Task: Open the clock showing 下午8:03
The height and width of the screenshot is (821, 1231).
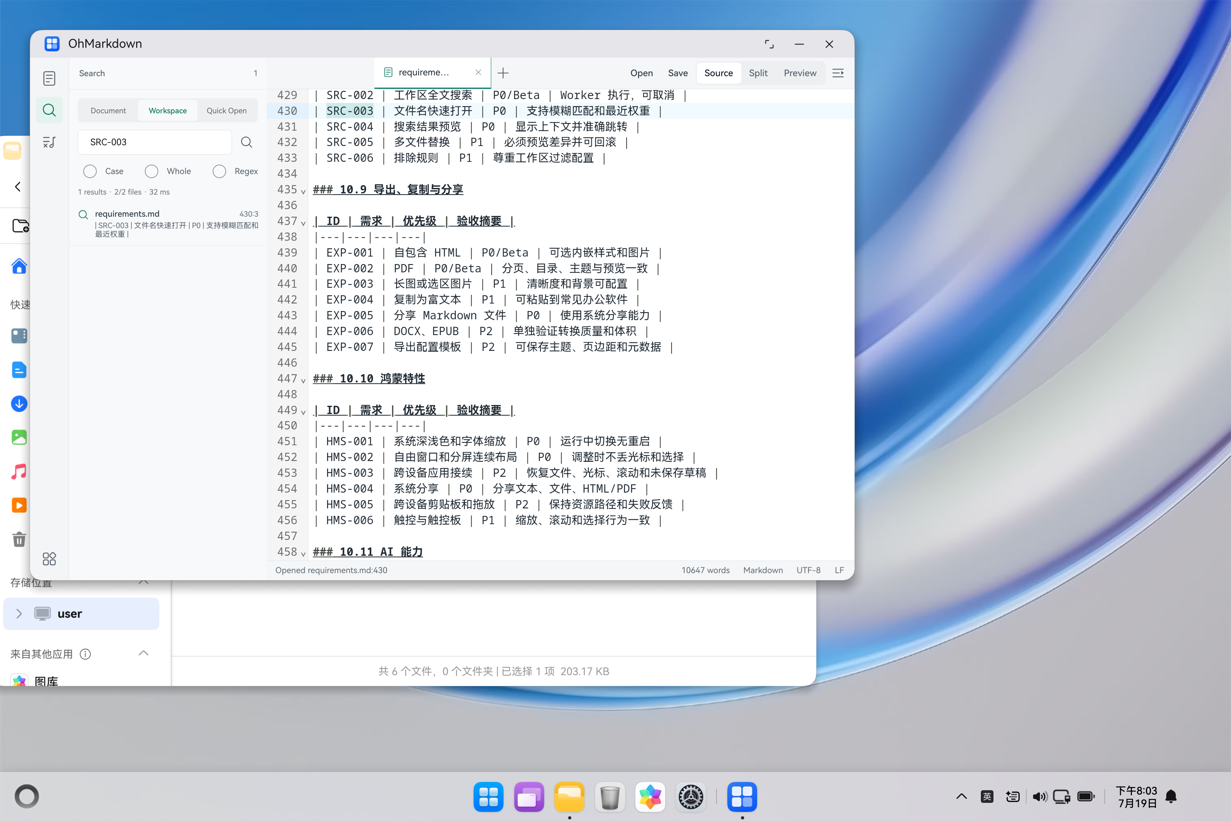Action: pyautogui.click(x=1136, y=797)
